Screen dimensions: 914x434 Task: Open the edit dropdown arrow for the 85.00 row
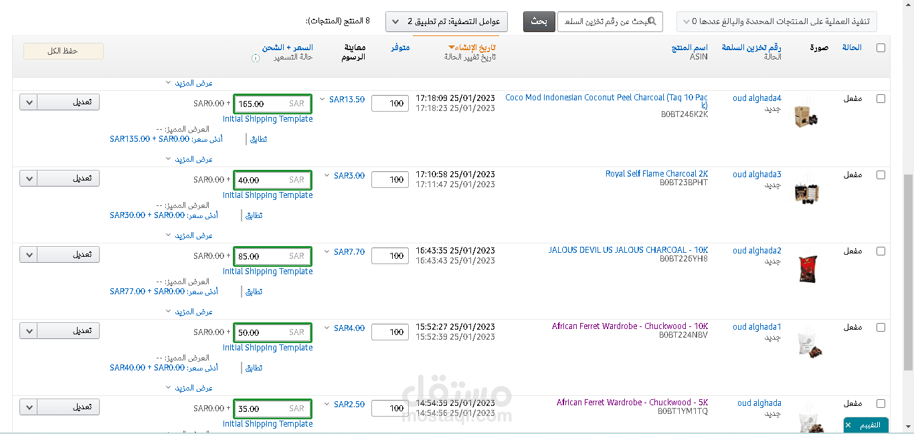[29, 255]
